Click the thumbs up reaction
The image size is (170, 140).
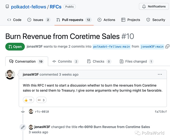(28, 100)
